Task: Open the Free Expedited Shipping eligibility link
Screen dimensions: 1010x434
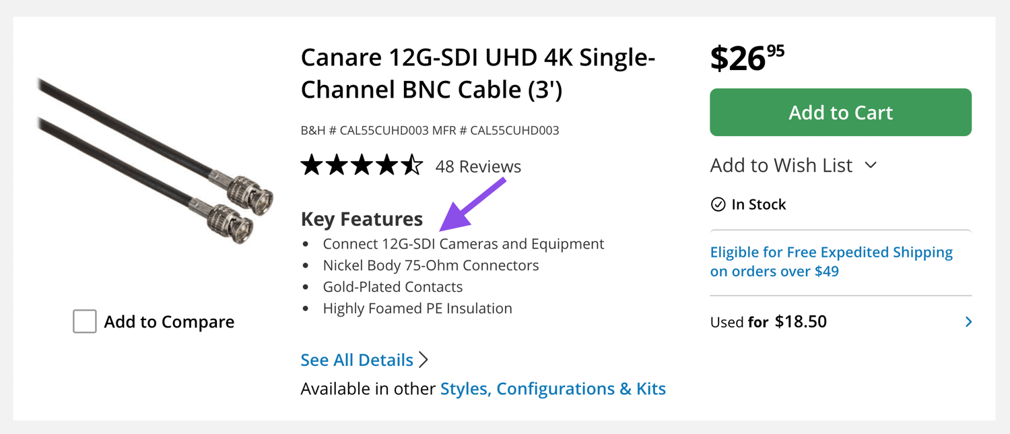Action: pos(831,261)
